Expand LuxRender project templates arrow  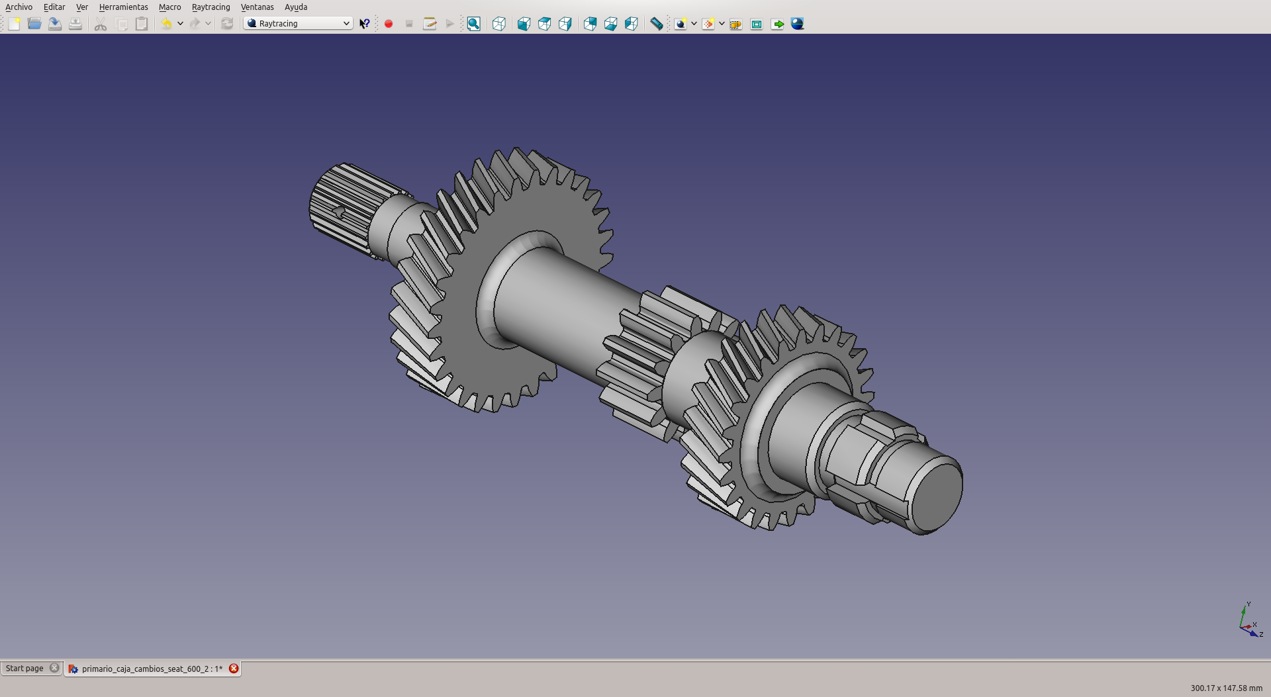point(722,24)
